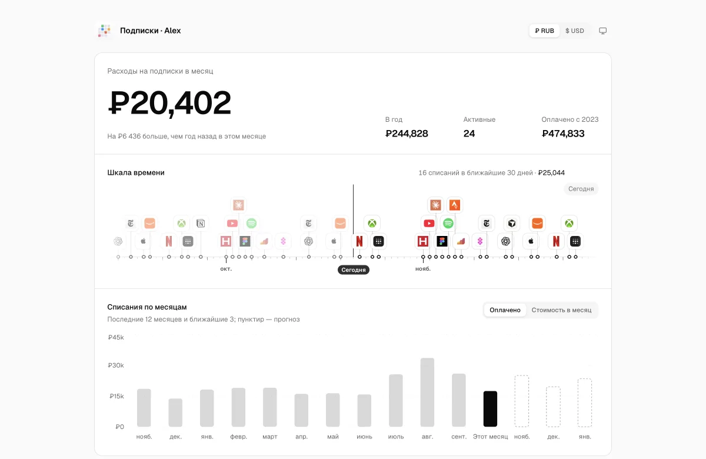Click the июль bar in the chart

tap(396, 401)
